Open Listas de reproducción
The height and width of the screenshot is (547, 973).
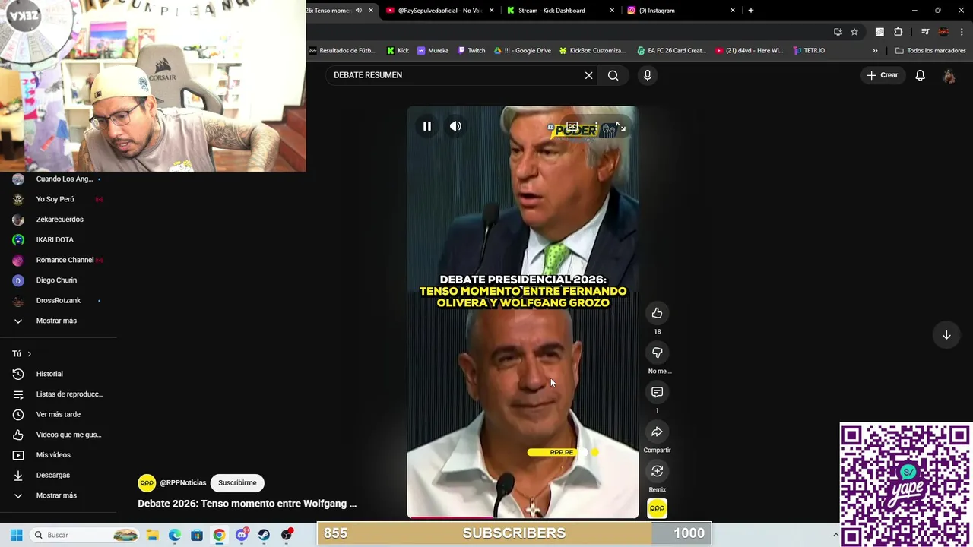(58, 394)
